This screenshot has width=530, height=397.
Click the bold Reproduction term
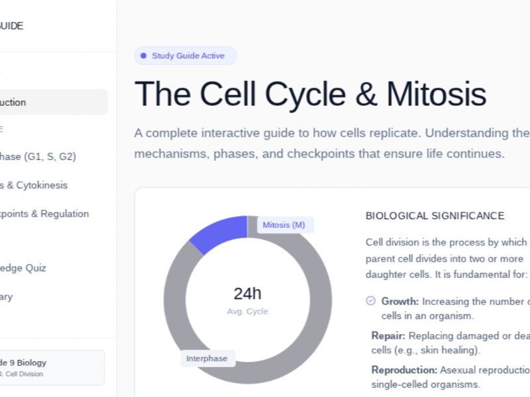point(404,370)
